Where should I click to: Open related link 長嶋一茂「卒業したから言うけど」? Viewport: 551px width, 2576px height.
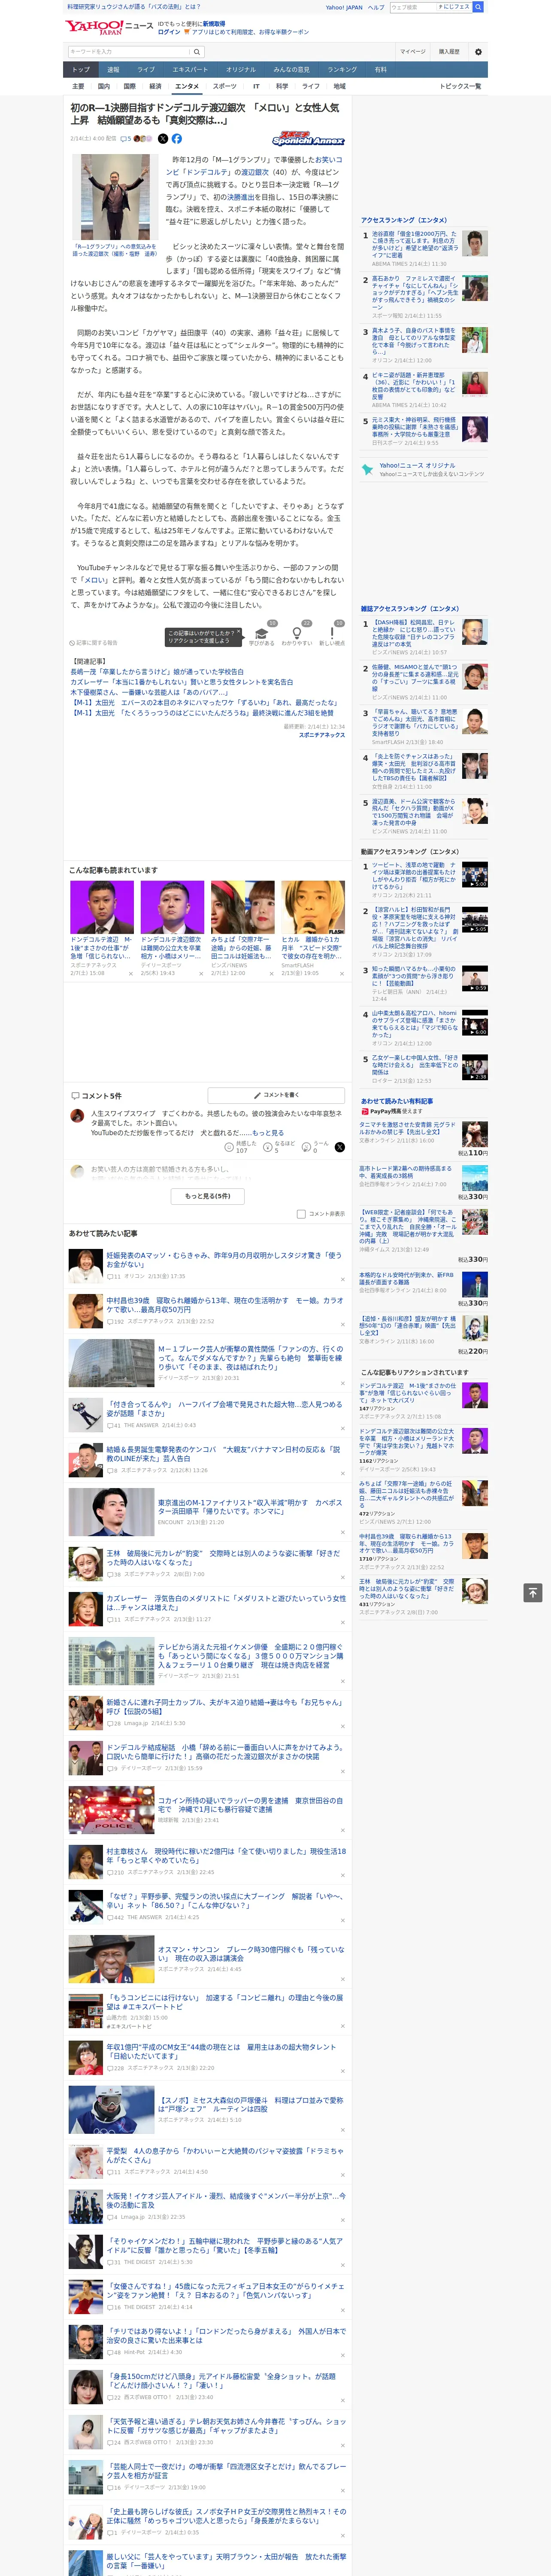[156, 672]
